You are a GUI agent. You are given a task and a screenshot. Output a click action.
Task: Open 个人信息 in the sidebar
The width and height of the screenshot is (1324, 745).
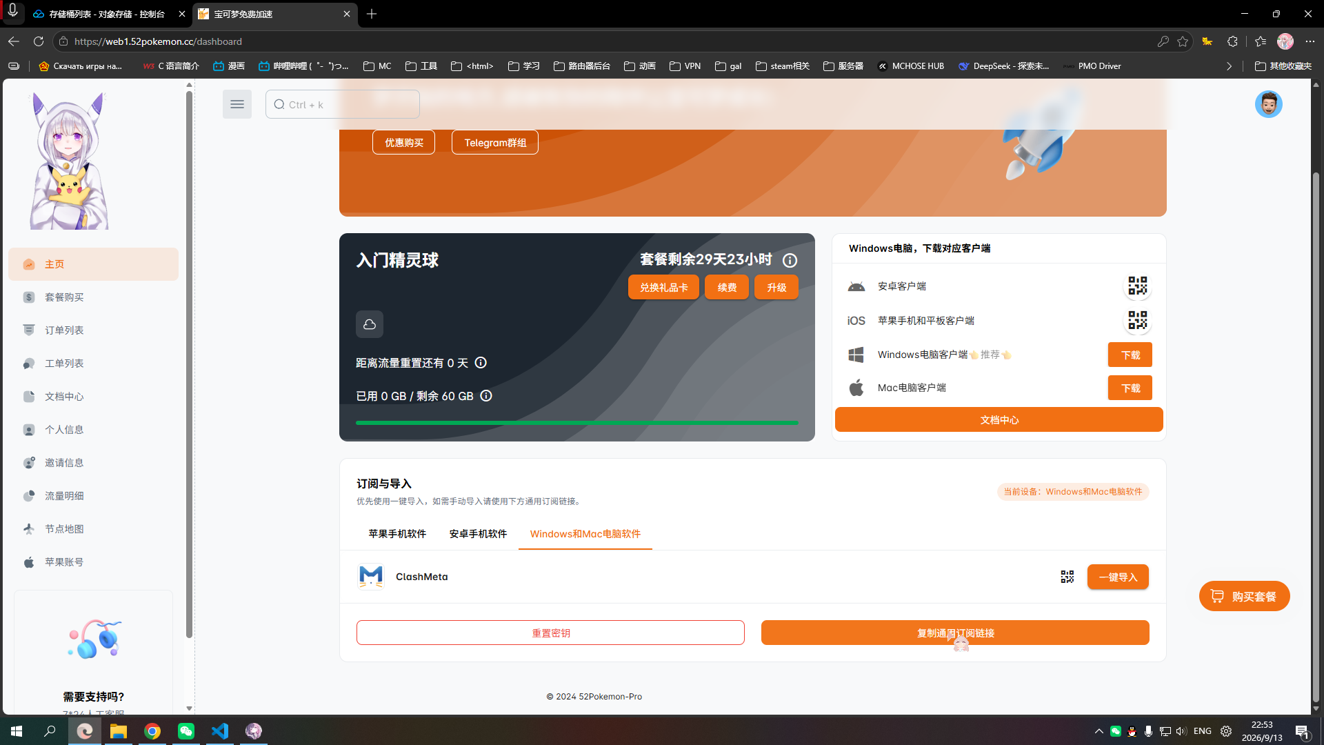[93, 430]
